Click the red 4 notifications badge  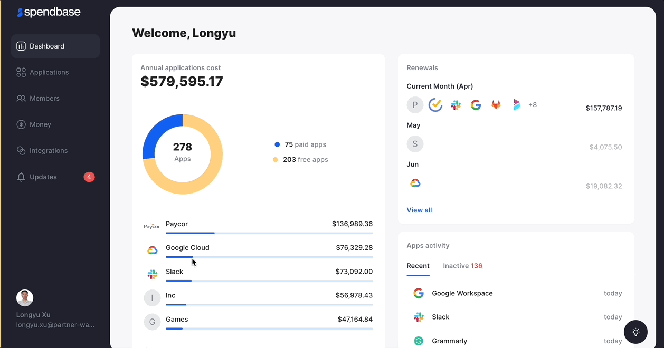point(89,177)
